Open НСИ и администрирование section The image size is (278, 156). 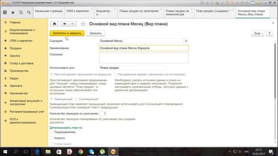point(23,121)
